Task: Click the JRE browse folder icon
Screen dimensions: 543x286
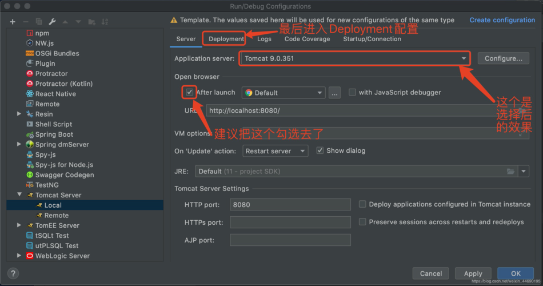Action: [510, 171]
